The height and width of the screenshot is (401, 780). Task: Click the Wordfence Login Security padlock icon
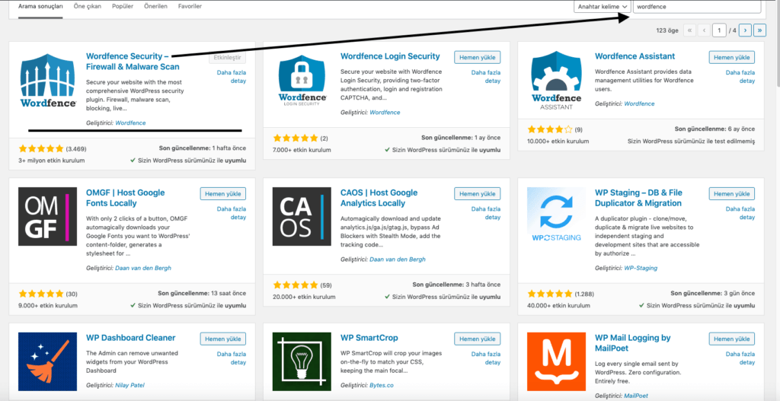[x=302, y=80]
